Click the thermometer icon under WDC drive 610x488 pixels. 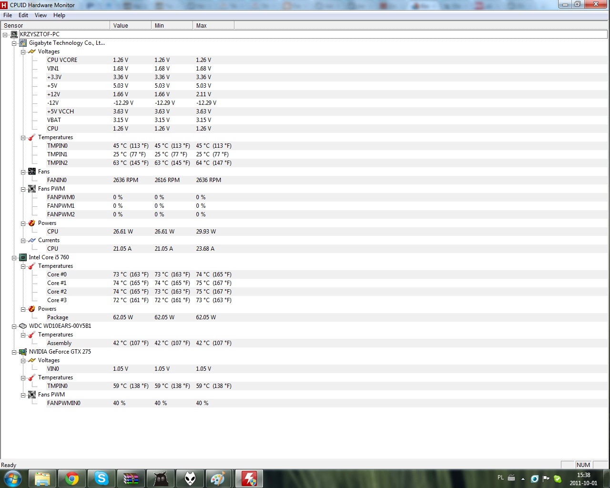point(32,335)
